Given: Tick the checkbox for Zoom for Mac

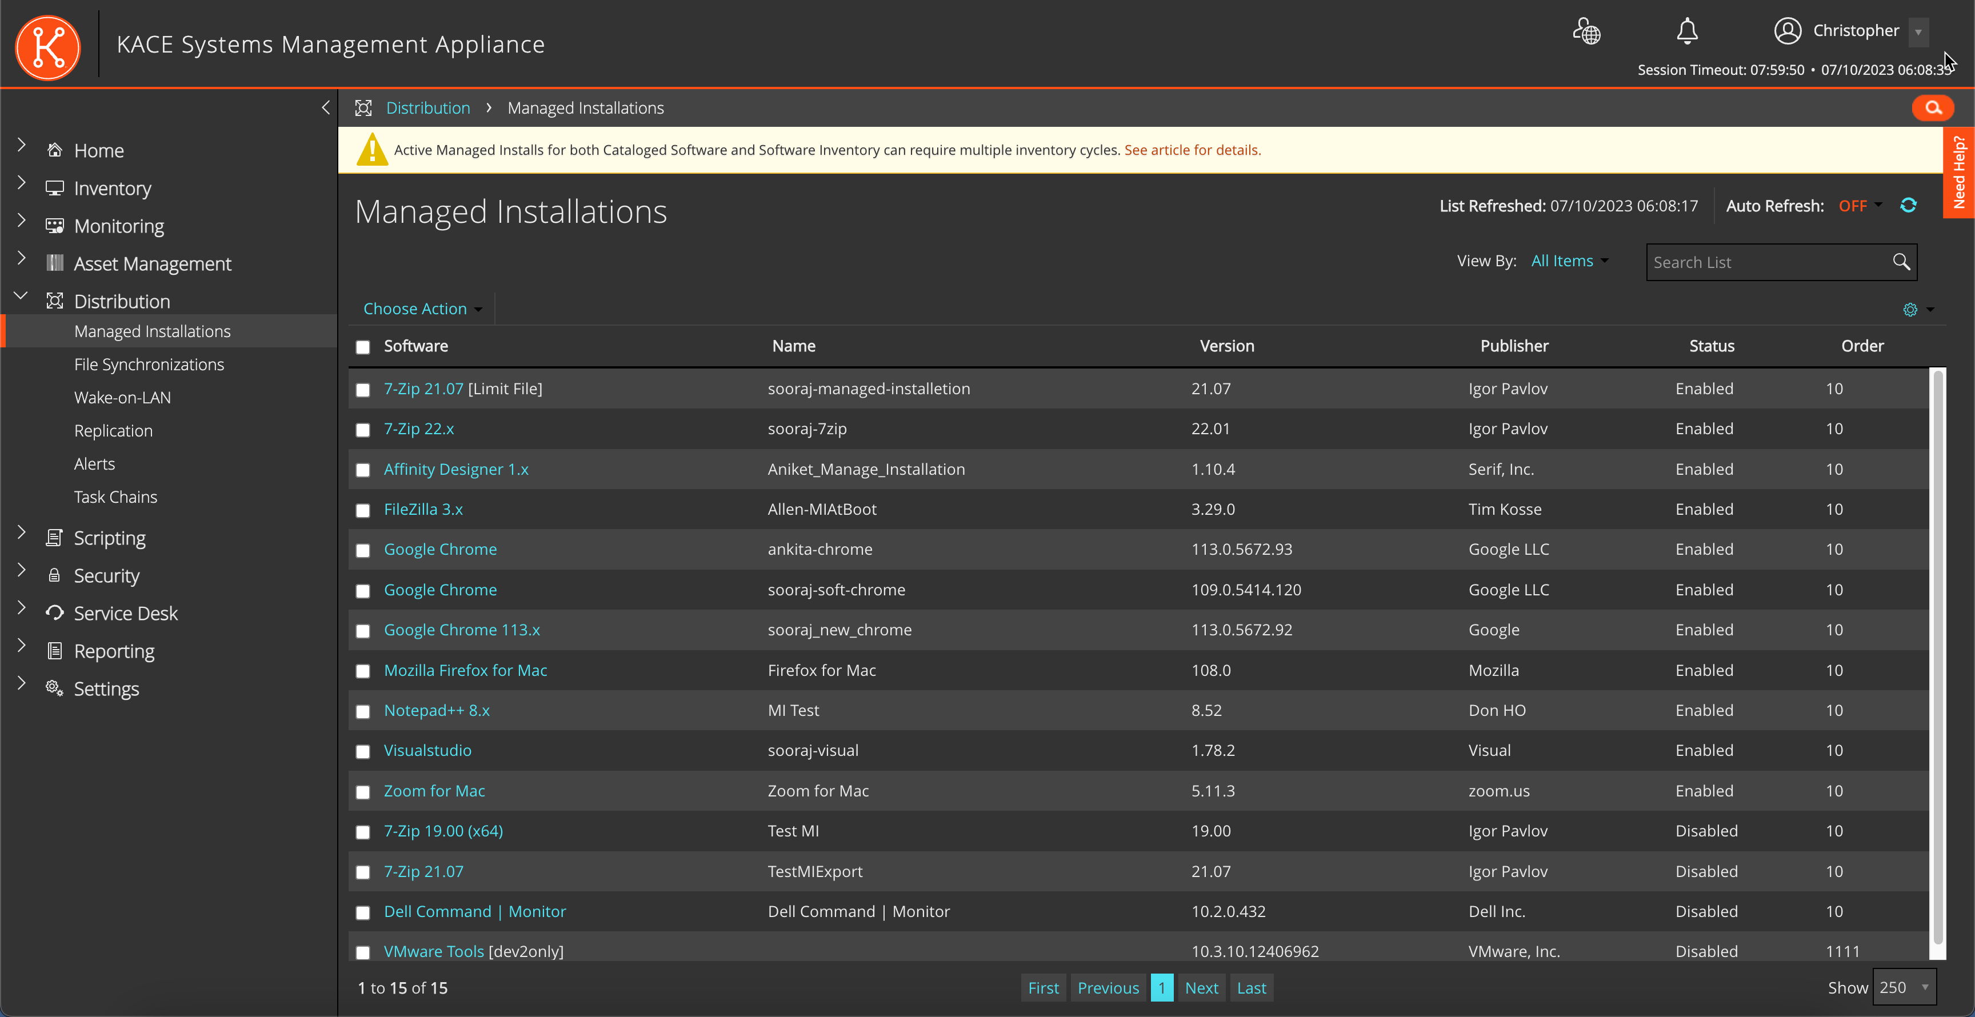Looking at the screenshot, I should tap(363, 792).
